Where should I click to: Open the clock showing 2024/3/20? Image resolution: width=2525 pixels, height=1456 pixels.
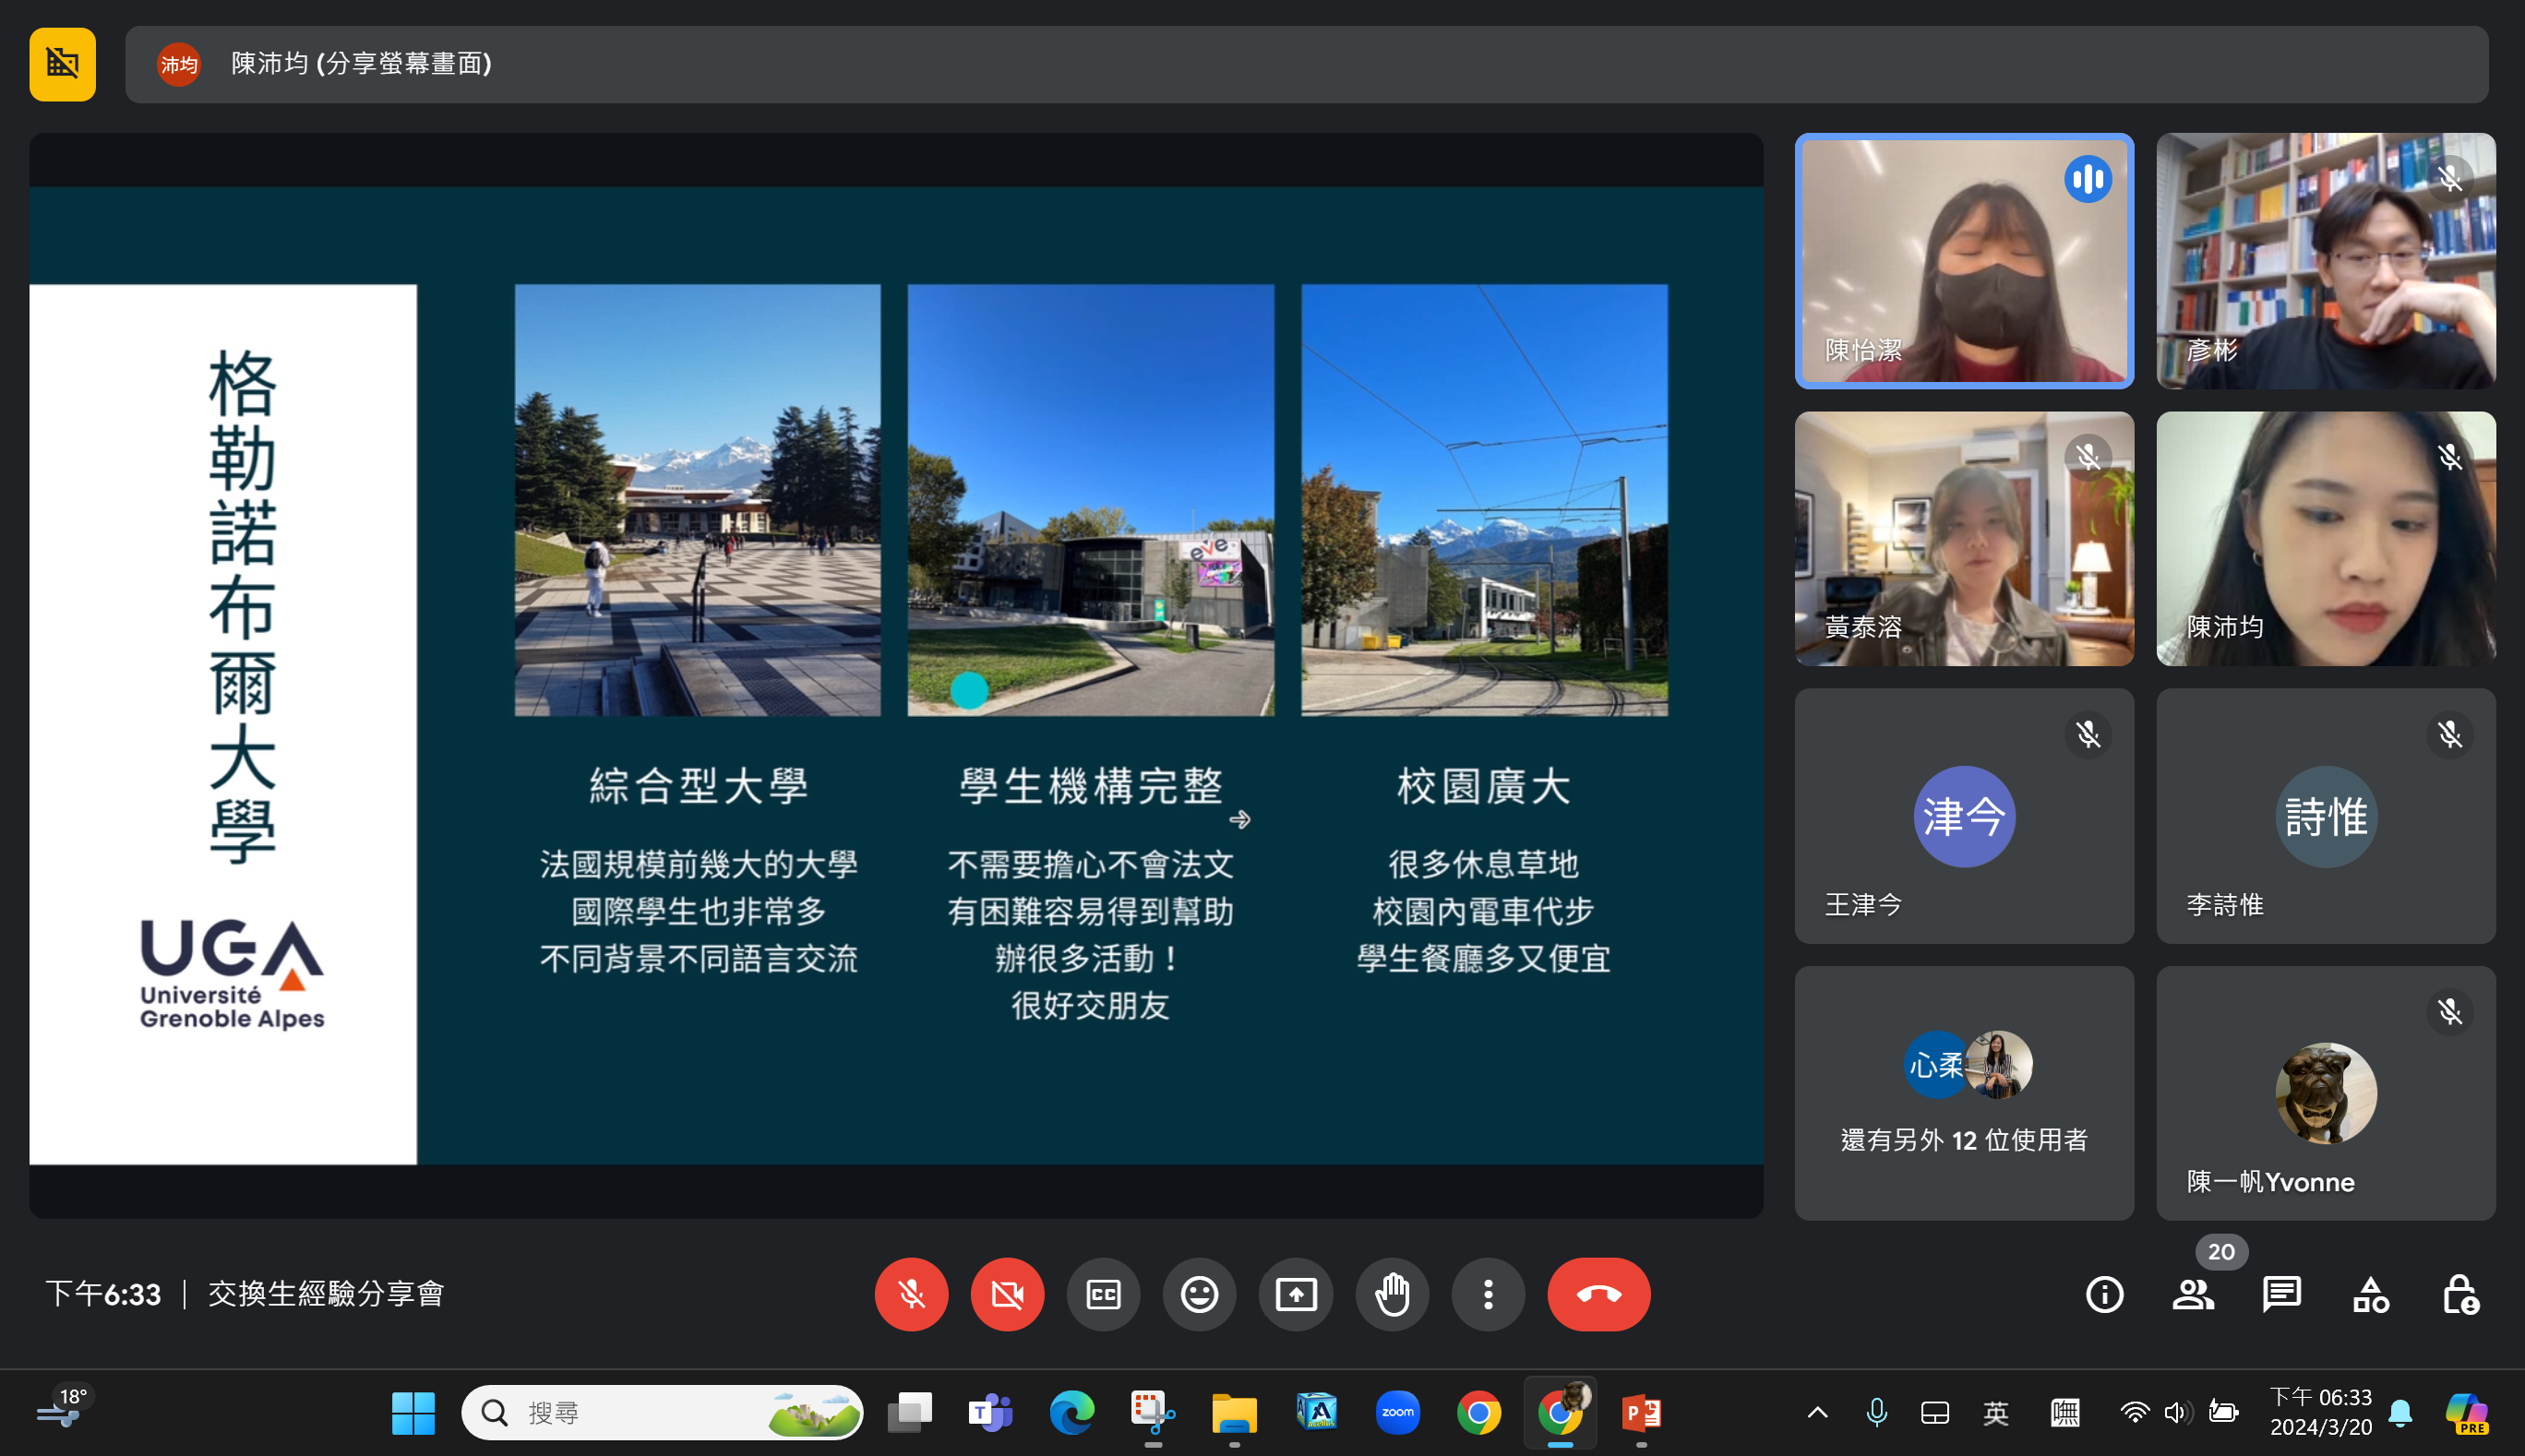(x=2320, y=1413)
